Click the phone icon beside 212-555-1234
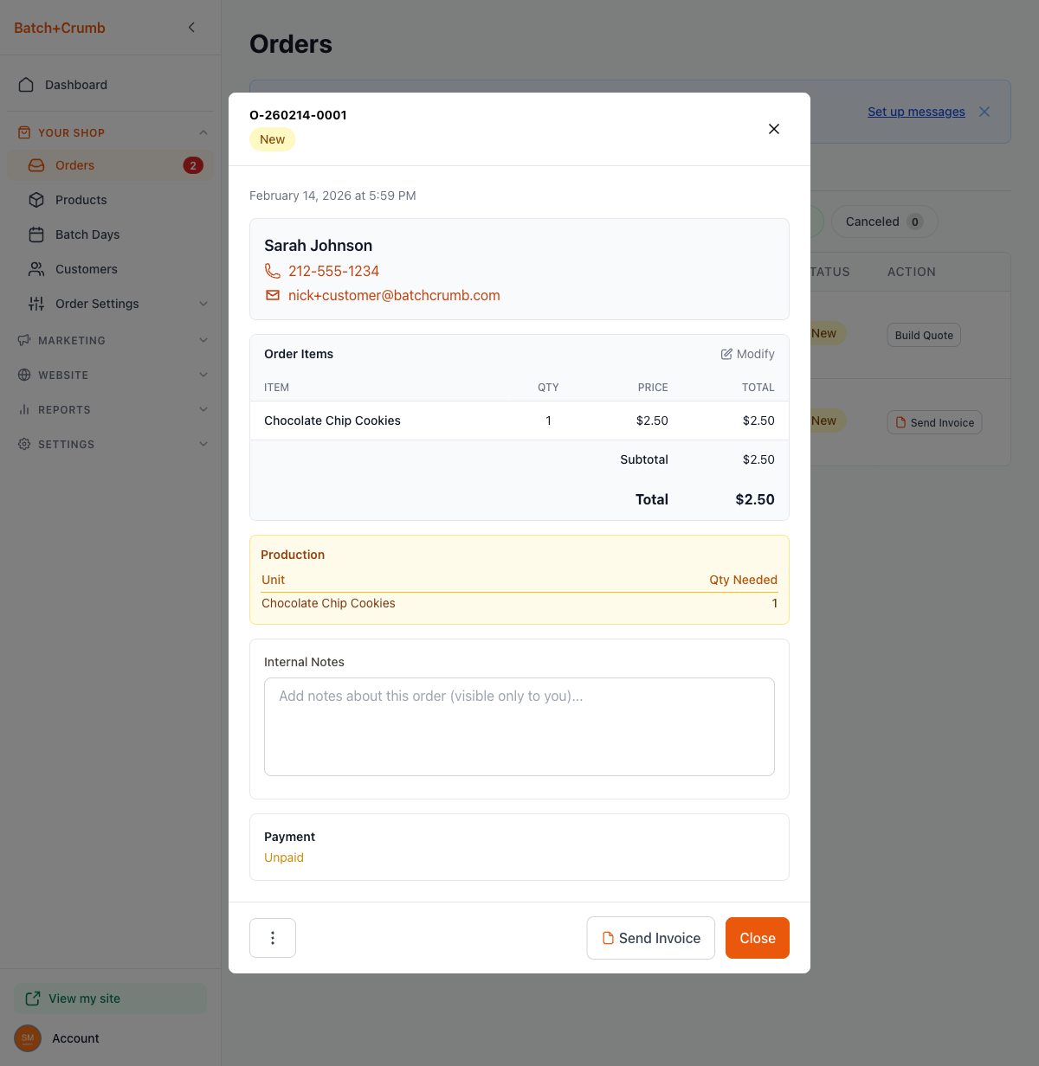Image resolution: width=1039 pixels, height=1066 pixels. (273, 271)
